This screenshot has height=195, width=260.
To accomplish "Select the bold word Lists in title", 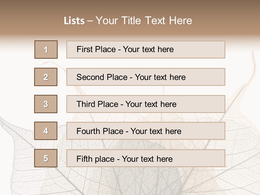I will point(74,21).
